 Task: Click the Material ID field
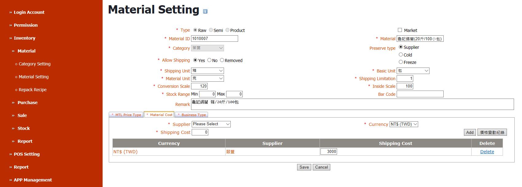214,38
